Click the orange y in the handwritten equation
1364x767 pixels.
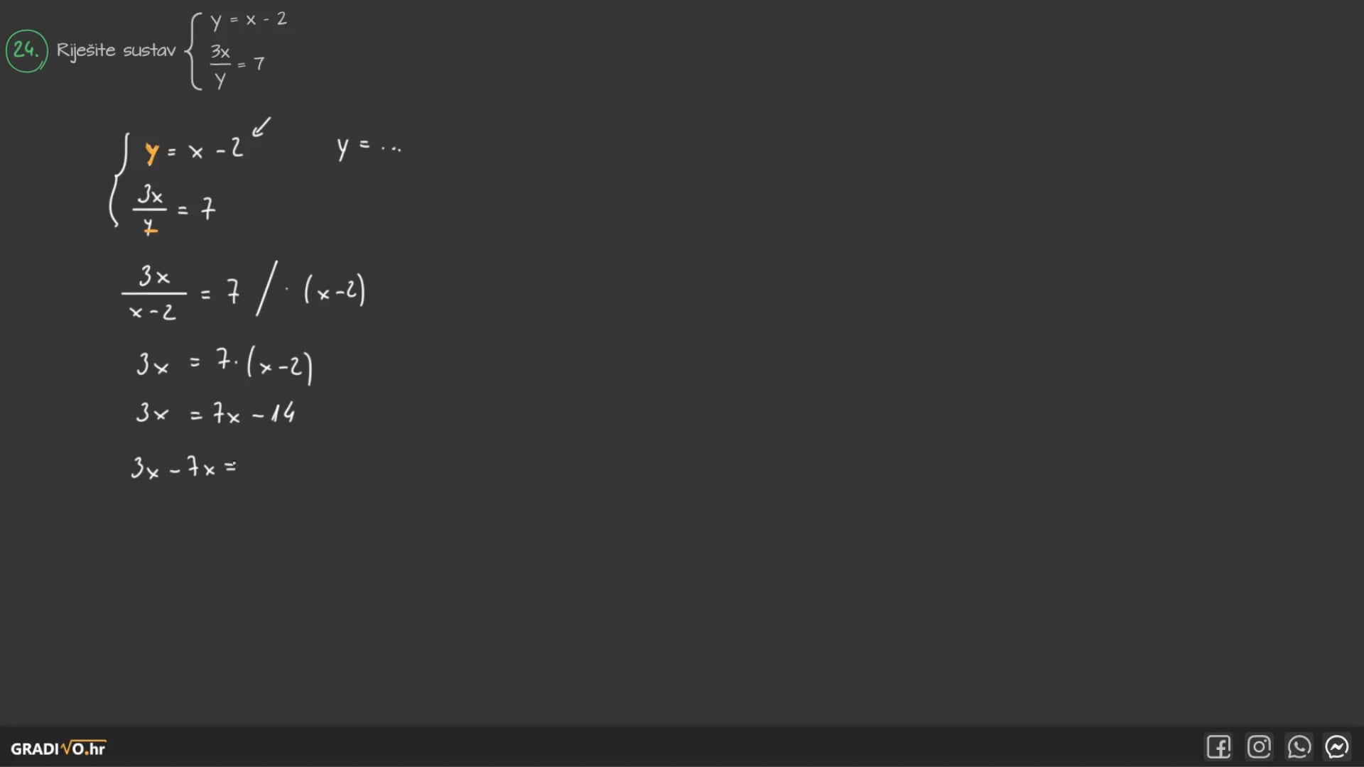coord(151,152)
